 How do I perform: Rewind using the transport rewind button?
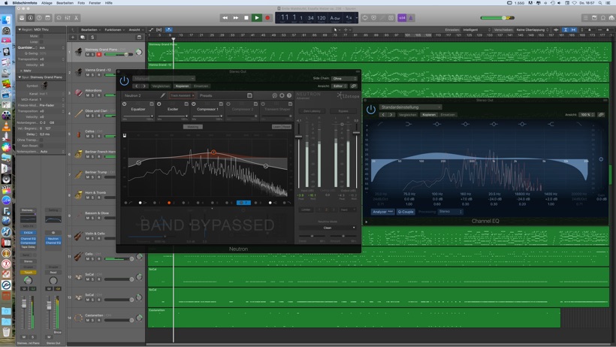pos(225,18)
